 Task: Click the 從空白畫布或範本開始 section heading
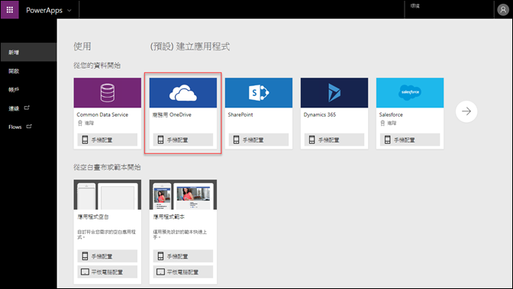click(x=107, y=168)
